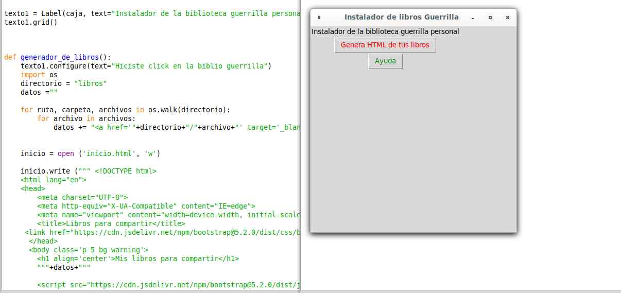Image resolution: width=621 pixels, height=293 pixels.
Task: Click the texto1.configure line in the editor
Action: click(146, 66)
